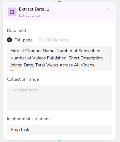Select the Visible area radio option
The image size is (120, 142).
[40, 40]
